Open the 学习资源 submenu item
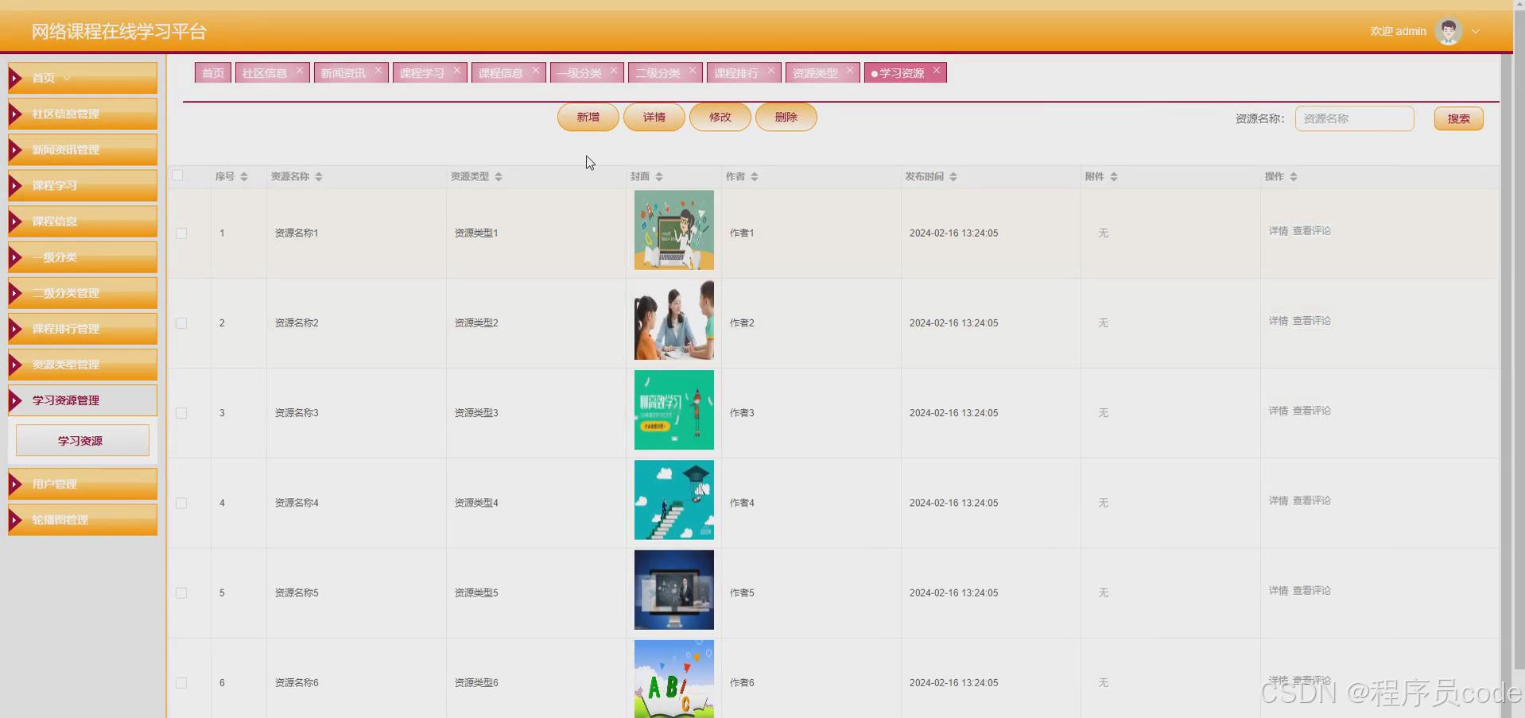Viewport: 1525px width, 718px height. tap(83, 440)
